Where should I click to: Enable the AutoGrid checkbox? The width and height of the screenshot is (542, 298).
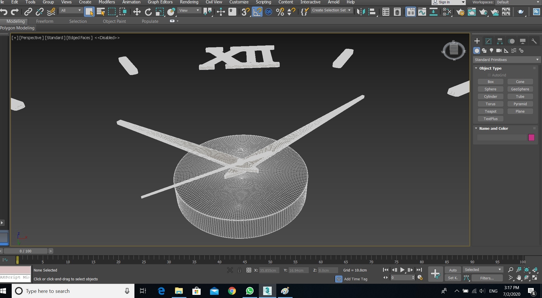click(489, 75)
